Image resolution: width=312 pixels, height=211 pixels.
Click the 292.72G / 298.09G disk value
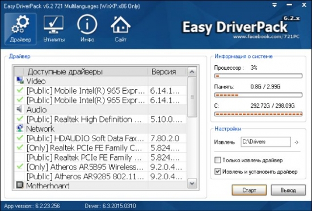tap(272, 106)
